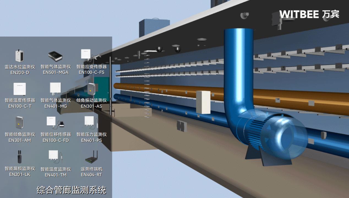
Task: Click the white sensor box on the orange pipe
Action: click(x=203, y=102)
